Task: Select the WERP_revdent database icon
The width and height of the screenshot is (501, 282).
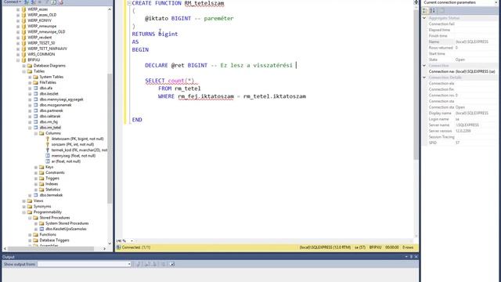Action: [x=23, y=38]
